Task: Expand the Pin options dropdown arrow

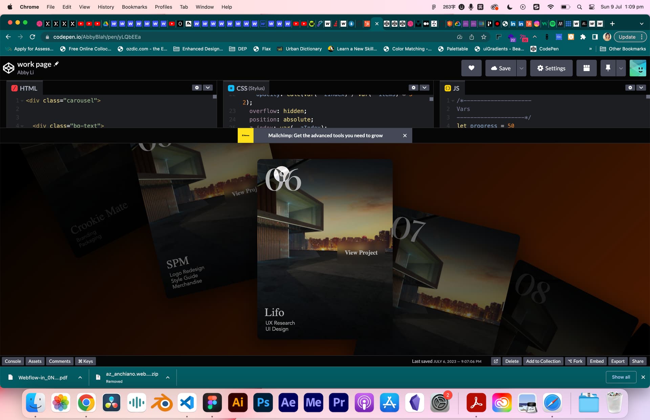Action: [x=621, y=68]
